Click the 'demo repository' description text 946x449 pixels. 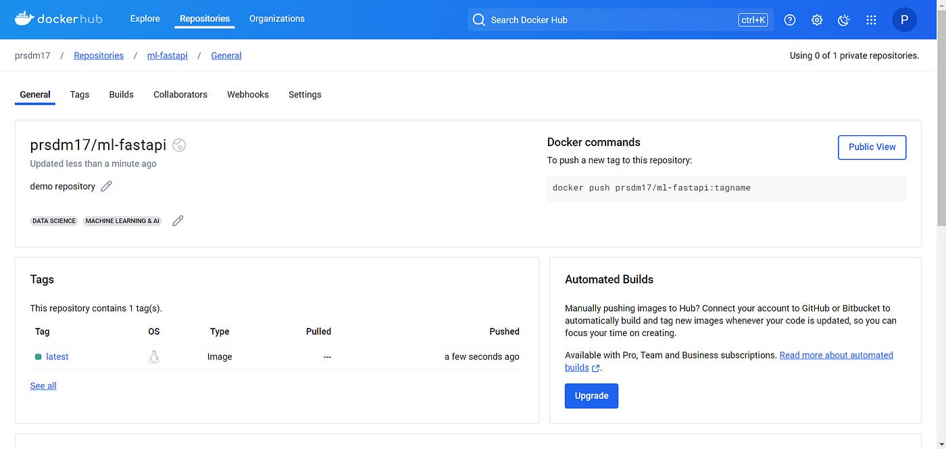pyautogui.click(x=63, y=186)
